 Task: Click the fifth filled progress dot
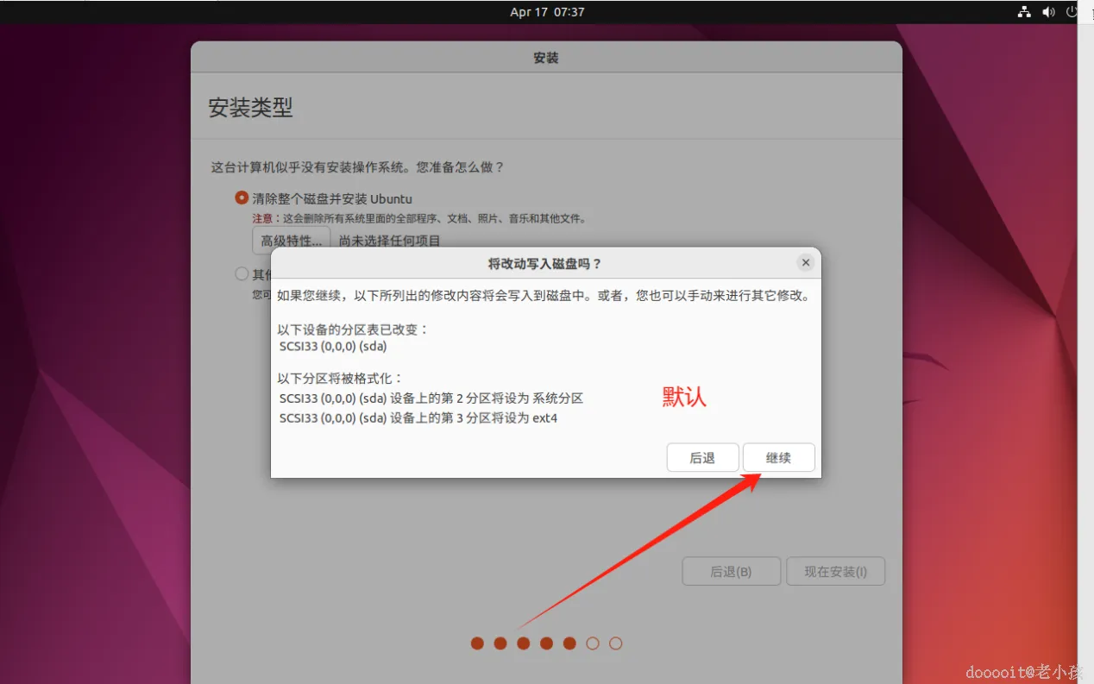(x=569, y=643)
